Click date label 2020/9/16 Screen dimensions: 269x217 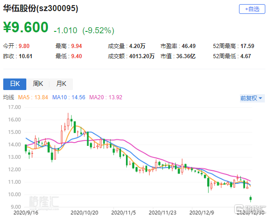pos(26,213)
